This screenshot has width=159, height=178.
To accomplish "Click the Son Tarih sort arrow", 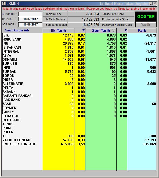I will point(114,30).
